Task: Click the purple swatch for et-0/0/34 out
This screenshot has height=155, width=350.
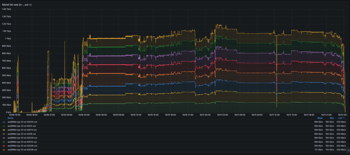Action: tap(4, 138)
